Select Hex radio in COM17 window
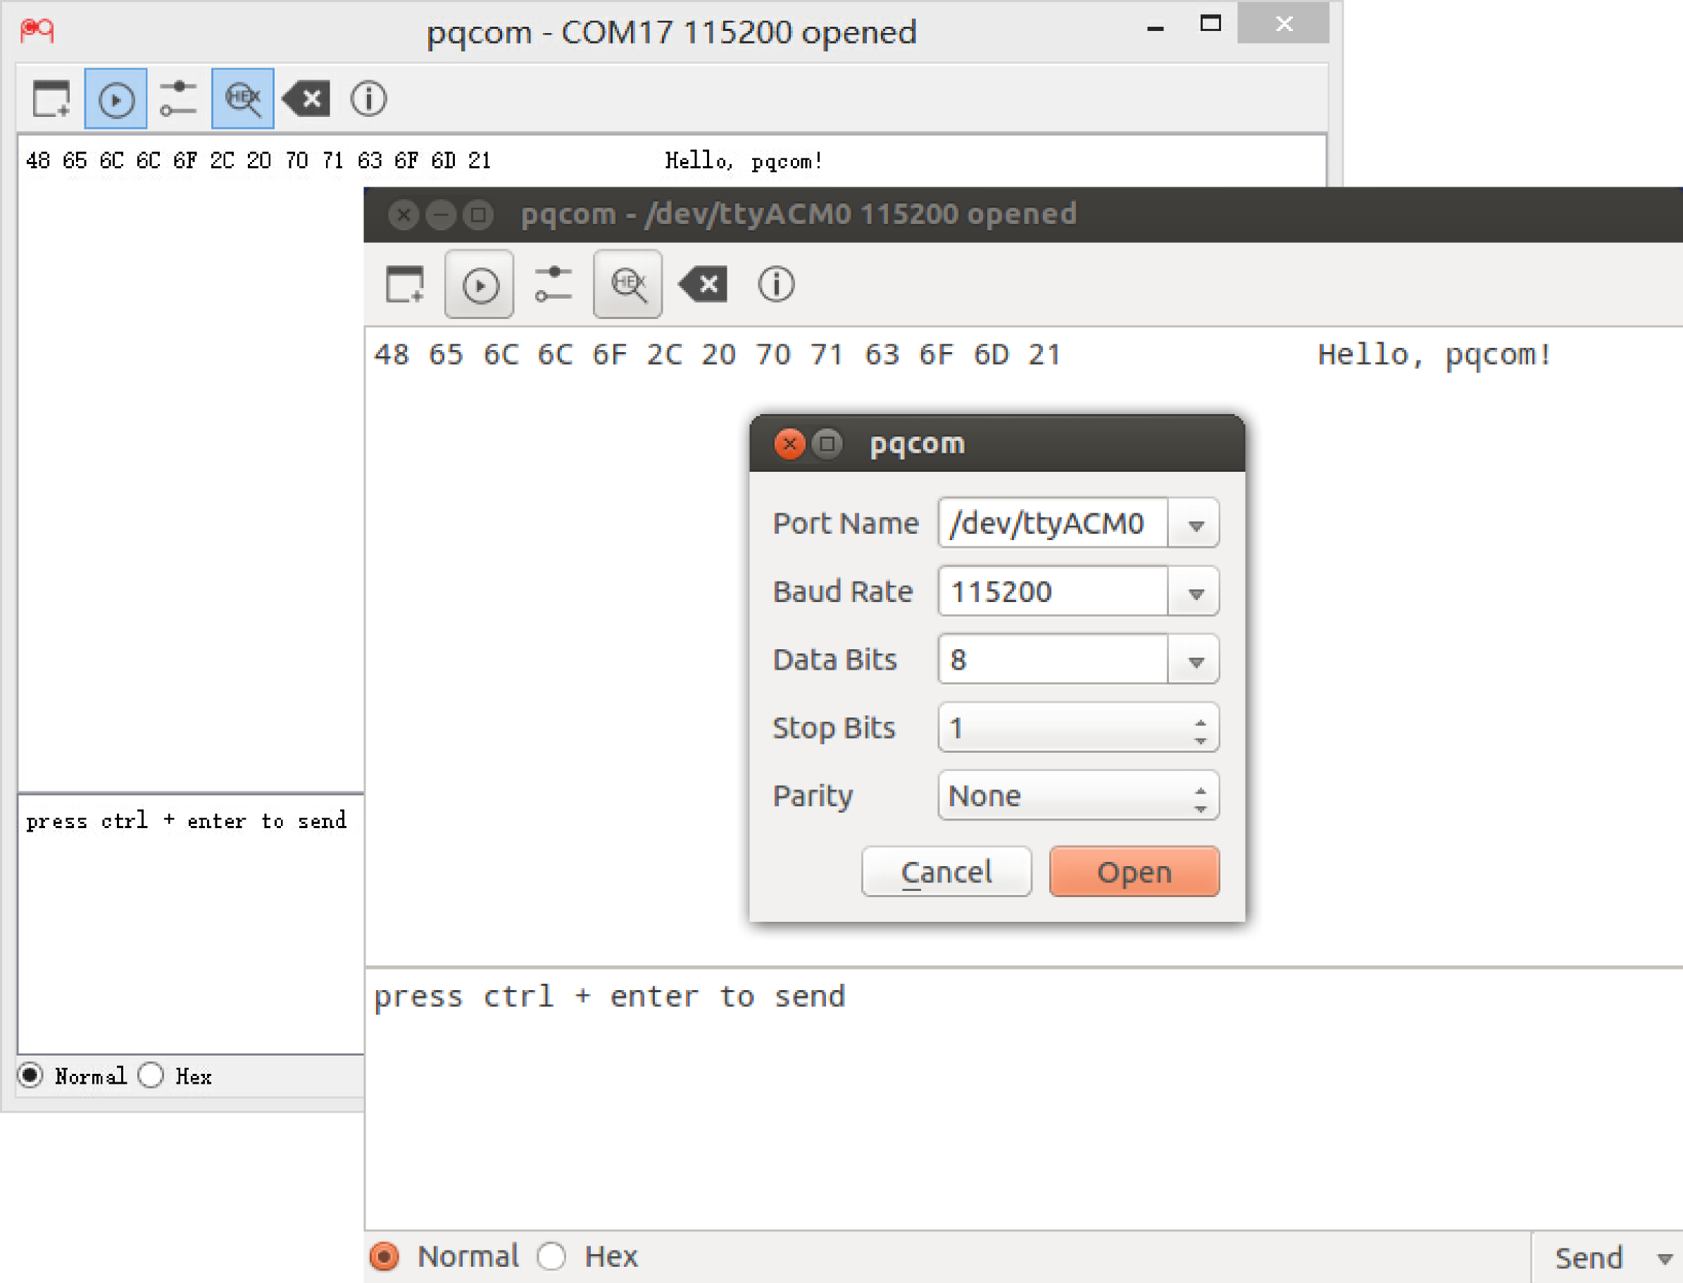Image resolution: width=1683 pixels, height=1283 pixels. [x=152, y=1075]
